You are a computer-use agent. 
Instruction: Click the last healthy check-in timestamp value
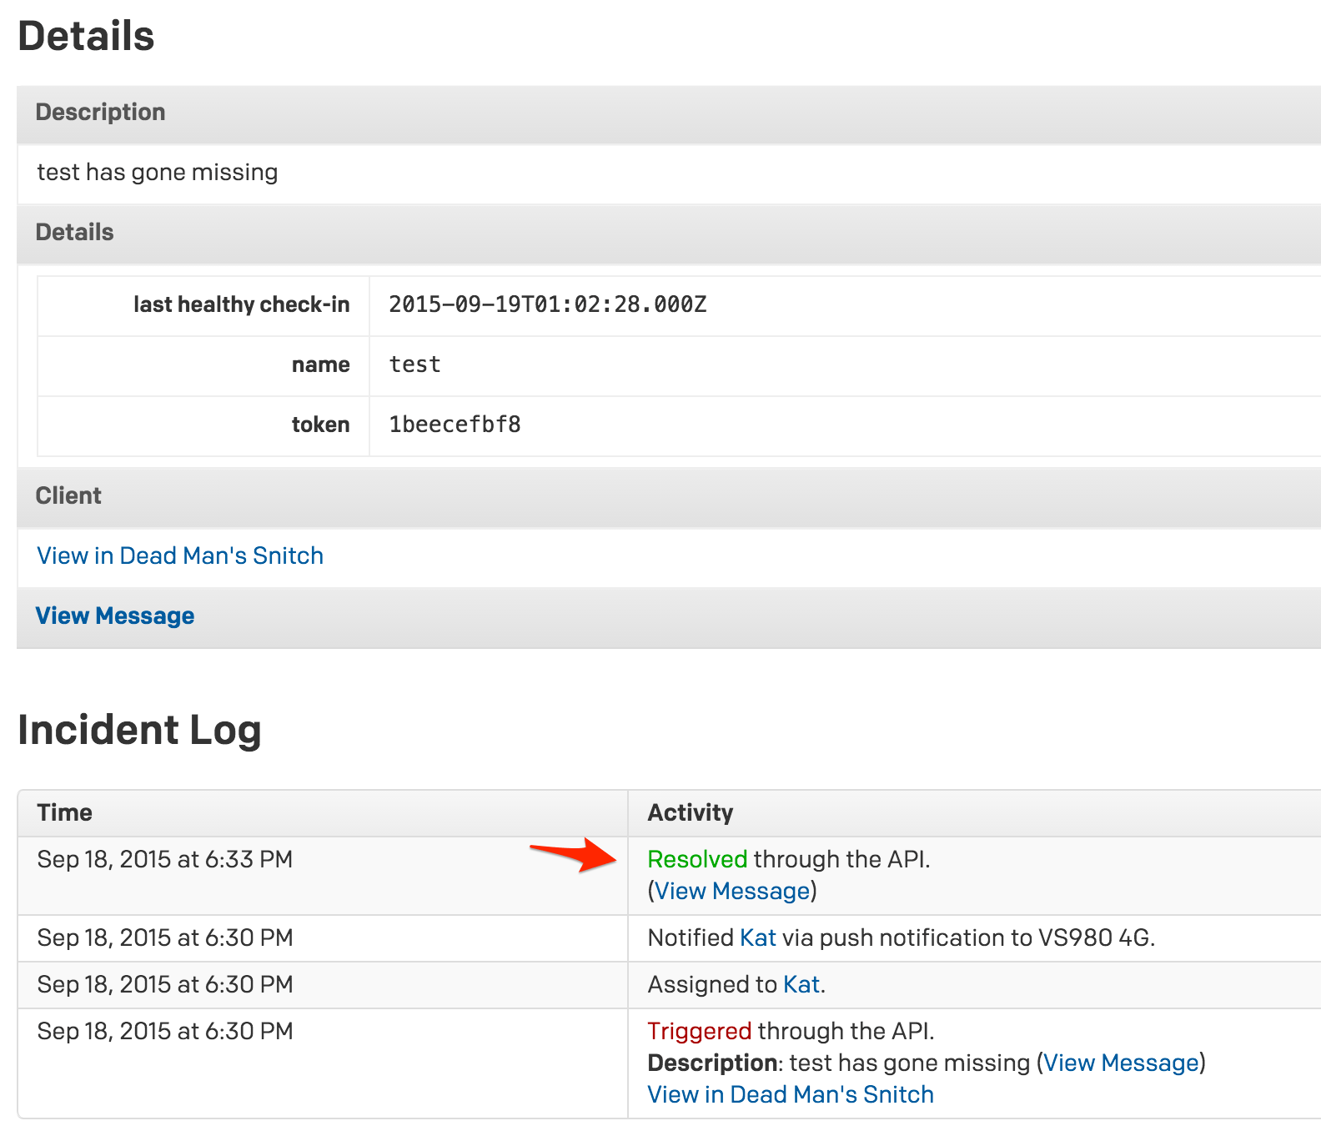coord(547,304)
